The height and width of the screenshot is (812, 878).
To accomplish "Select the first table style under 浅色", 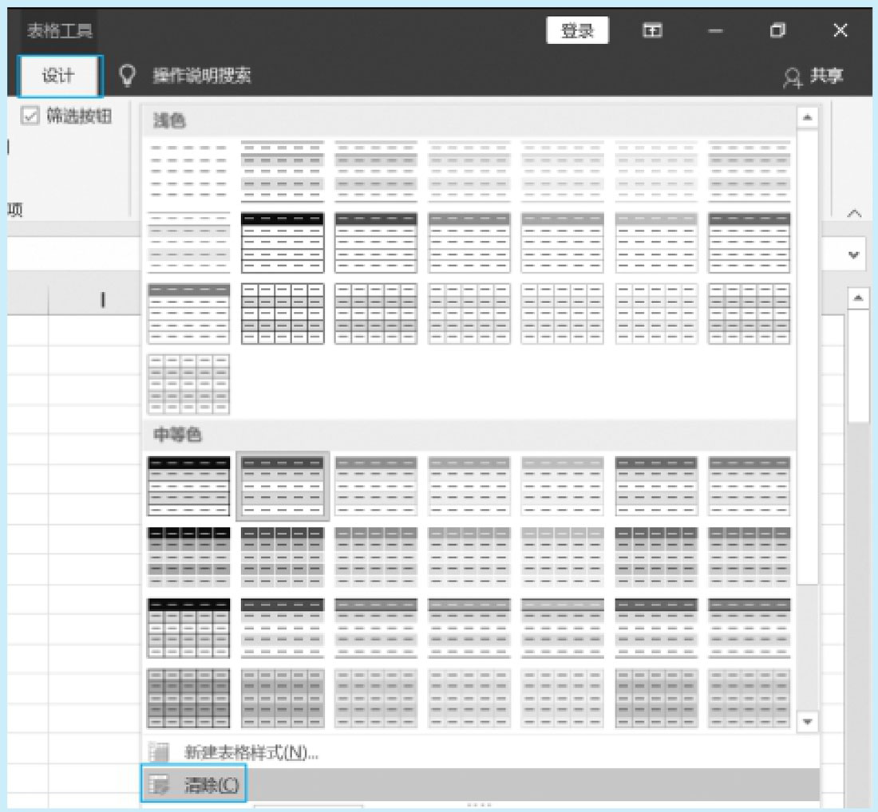I will (188, 170).
